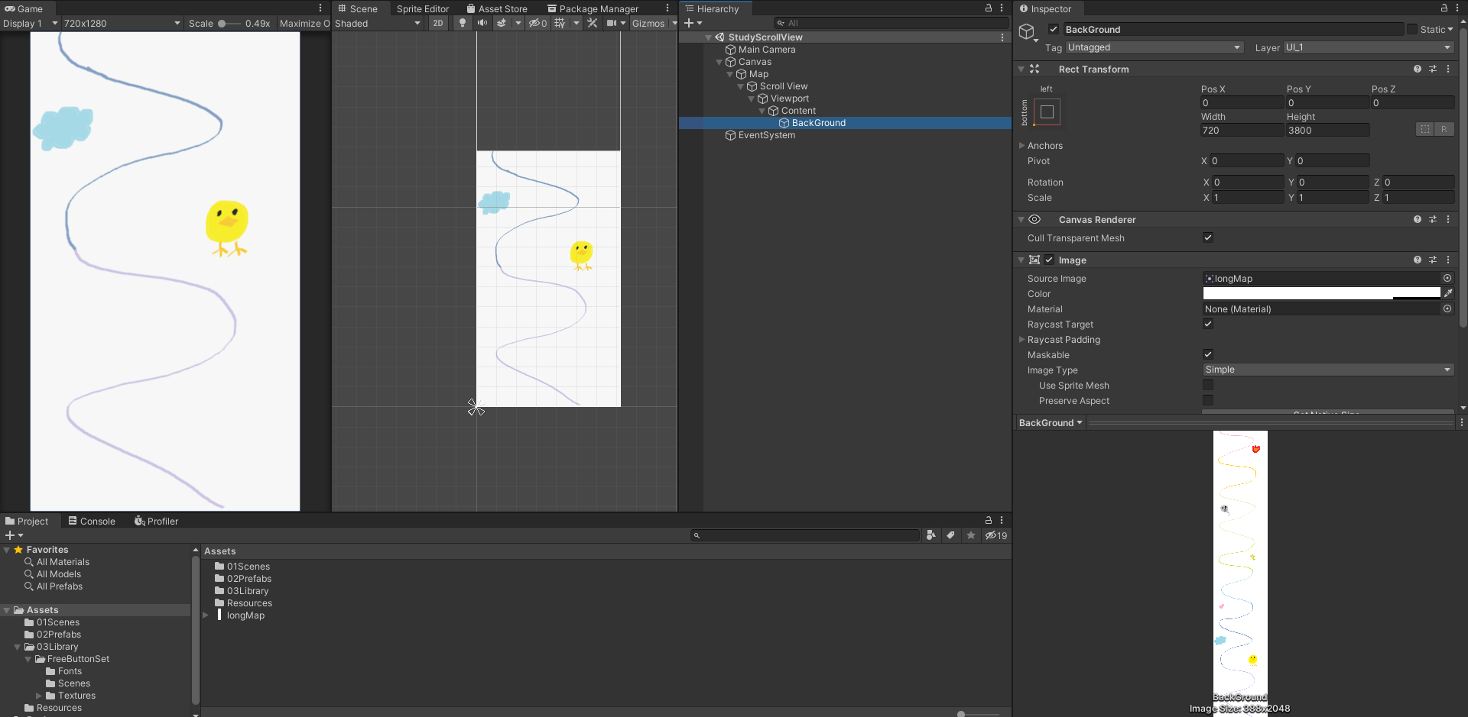Select All Prefabs under Favorites
1468x717 pixels.
(x=59, y=586)
